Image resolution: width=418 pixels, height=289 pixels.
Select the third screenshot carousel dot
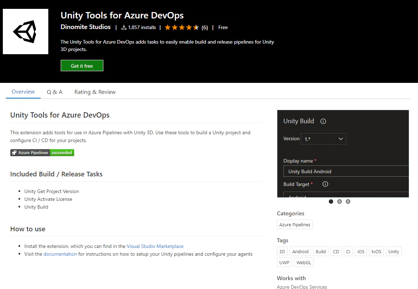tap(348, 202)
